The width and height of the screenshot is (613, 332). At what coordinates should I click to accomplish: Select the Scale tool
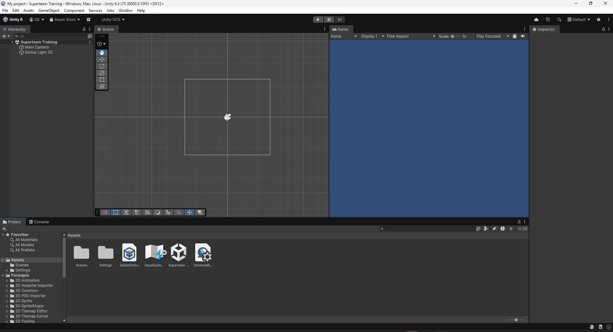[102, 73]
